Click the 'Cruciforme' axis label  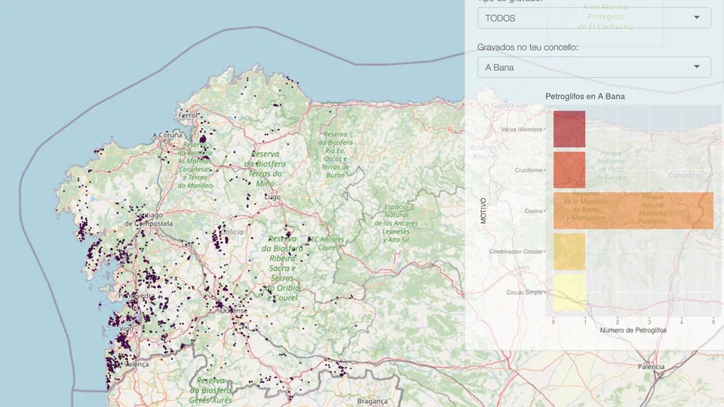click(x=528, y=170)
